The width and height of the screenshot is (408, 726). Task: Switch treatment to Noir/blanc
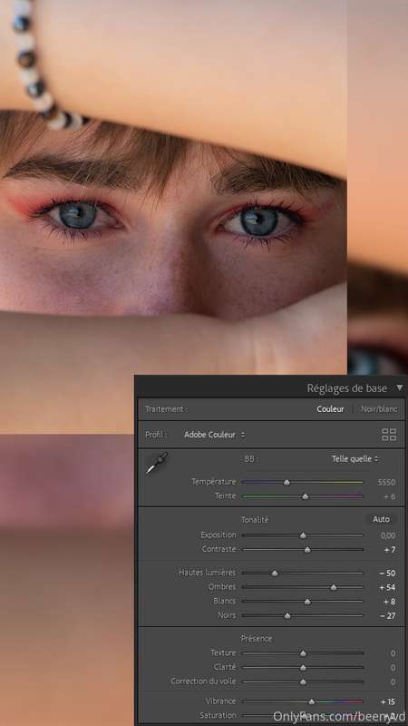point(379,409)
